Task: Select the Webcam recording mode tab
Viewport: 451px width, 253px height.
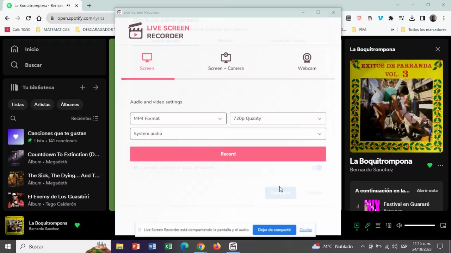Action: click(x=307, y=62)
